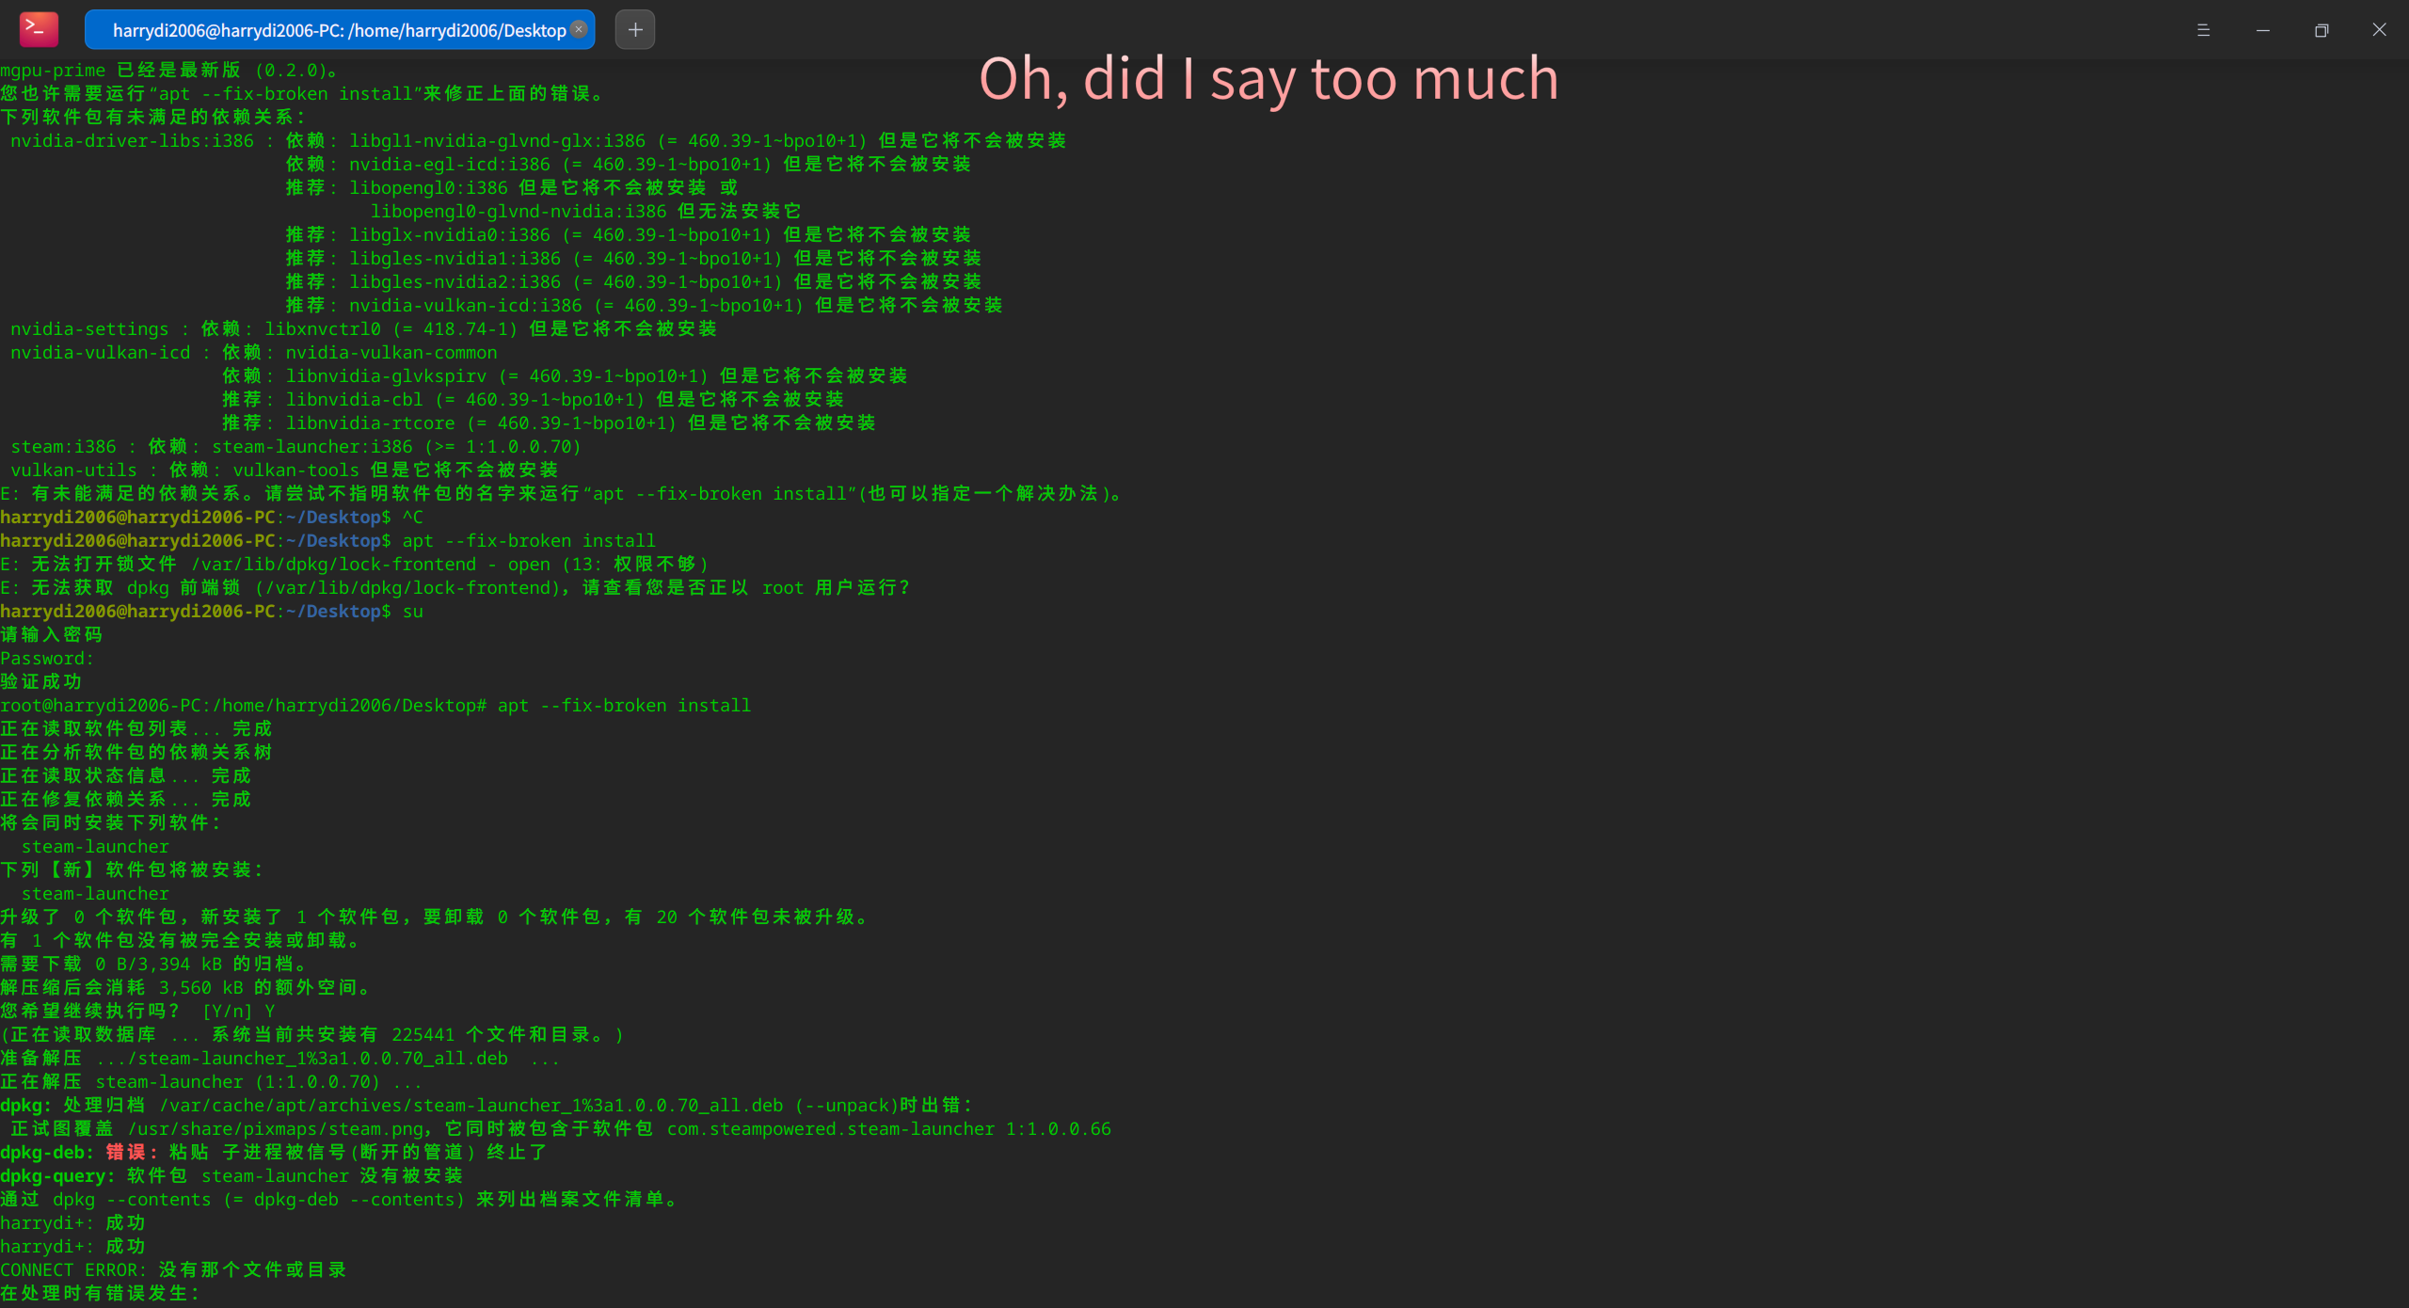The width and height of the screenshot is (2409, 1308).
Task: Click the CONNECT ERROR output line
Action: (173, 1269)
